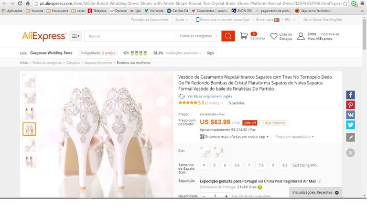Open Todas as categorias search dropdown

(199, 36)
